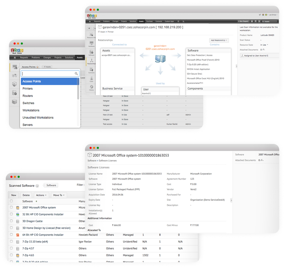Screen dimensions: 285x268
Task: Check the box for 2007 Microsoft Office system
Action: [12, 207]
